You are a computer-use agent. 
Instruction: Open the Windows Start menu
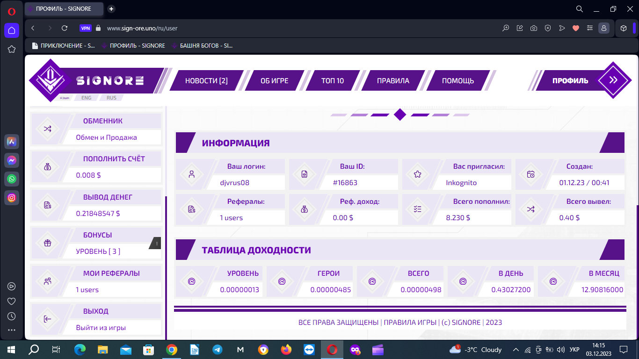point(11,350)
